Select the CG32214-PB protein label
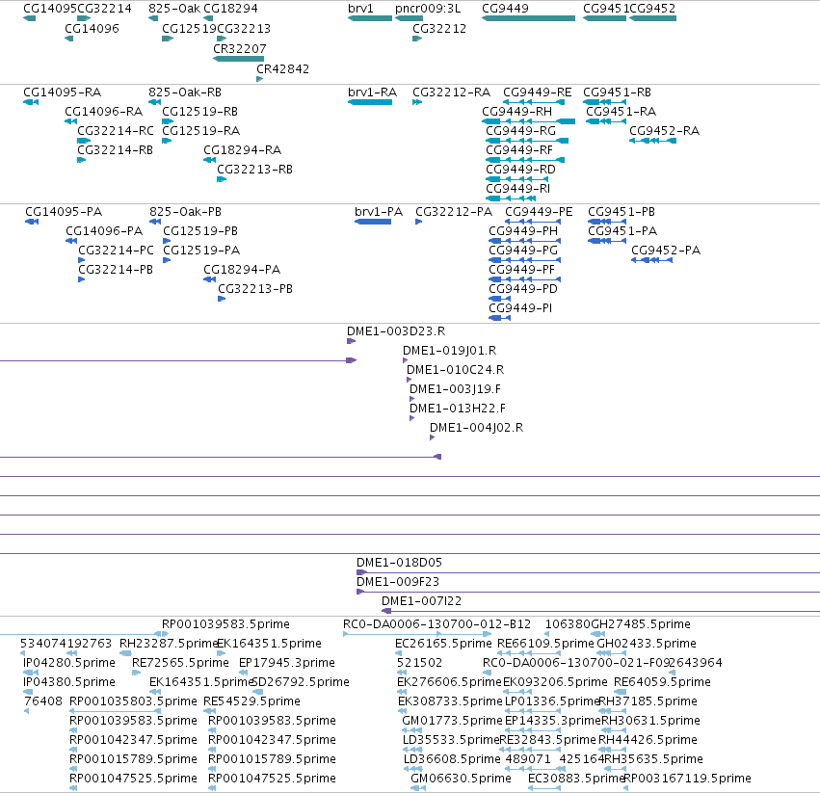 116,270
